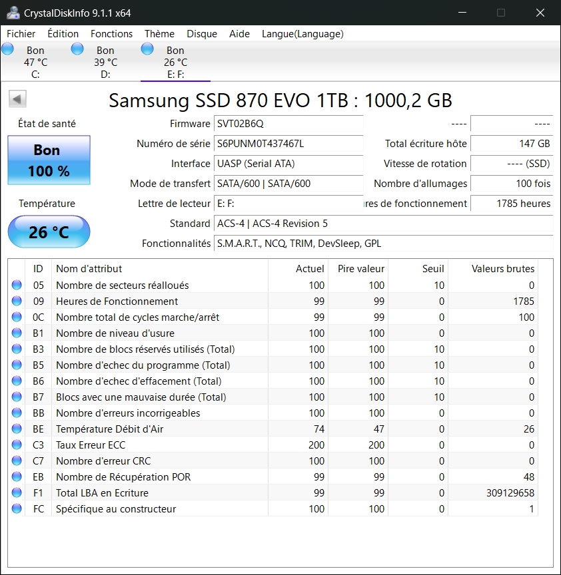Click the Valeurs brutes column header
Image resolution: width=561 pixels, height=575 pixels.
click(x=502, y=269)
